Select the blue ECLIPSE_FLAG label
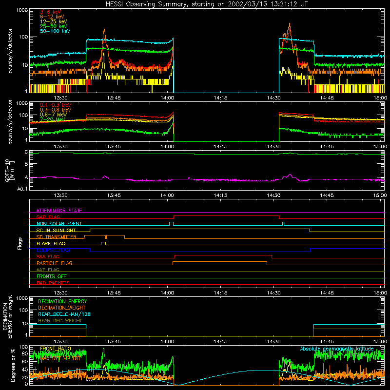The height and width of the screenshot is (390, 390). pos(53,250)
